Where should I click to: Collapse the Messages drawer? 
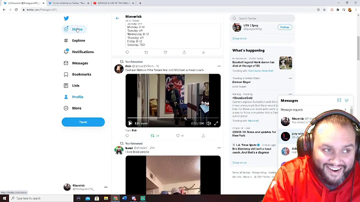(x=346, y=100)
